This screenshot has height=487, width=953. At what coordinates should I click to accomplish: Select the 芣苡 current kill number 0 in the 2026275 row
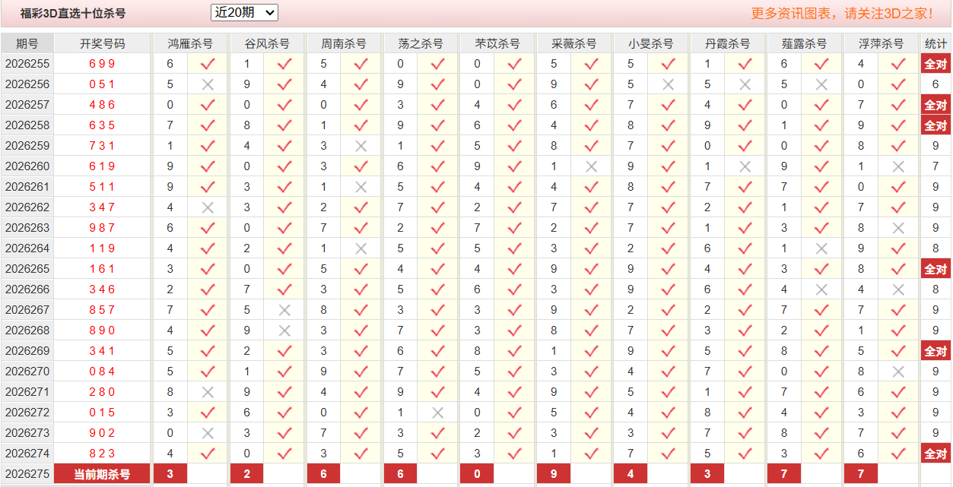click(478, 474)
